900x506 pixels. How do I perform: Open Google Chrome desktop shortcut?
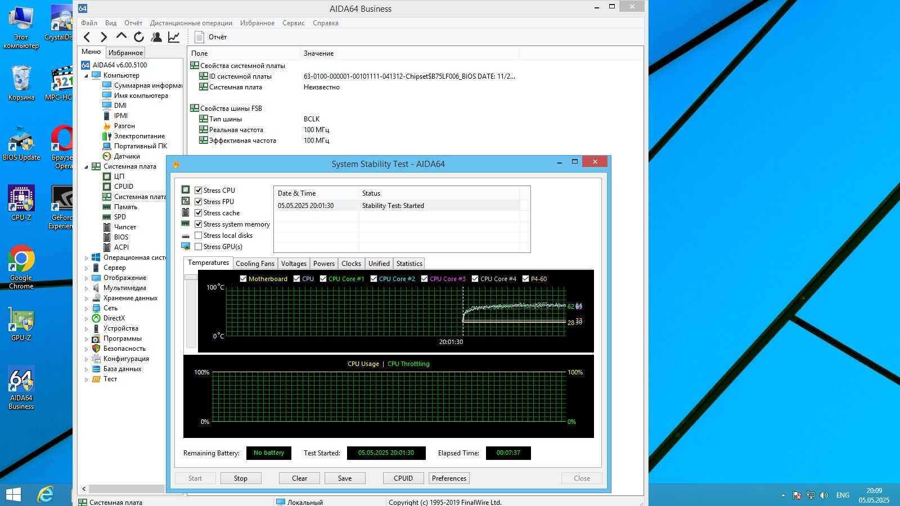coord(21,267)
